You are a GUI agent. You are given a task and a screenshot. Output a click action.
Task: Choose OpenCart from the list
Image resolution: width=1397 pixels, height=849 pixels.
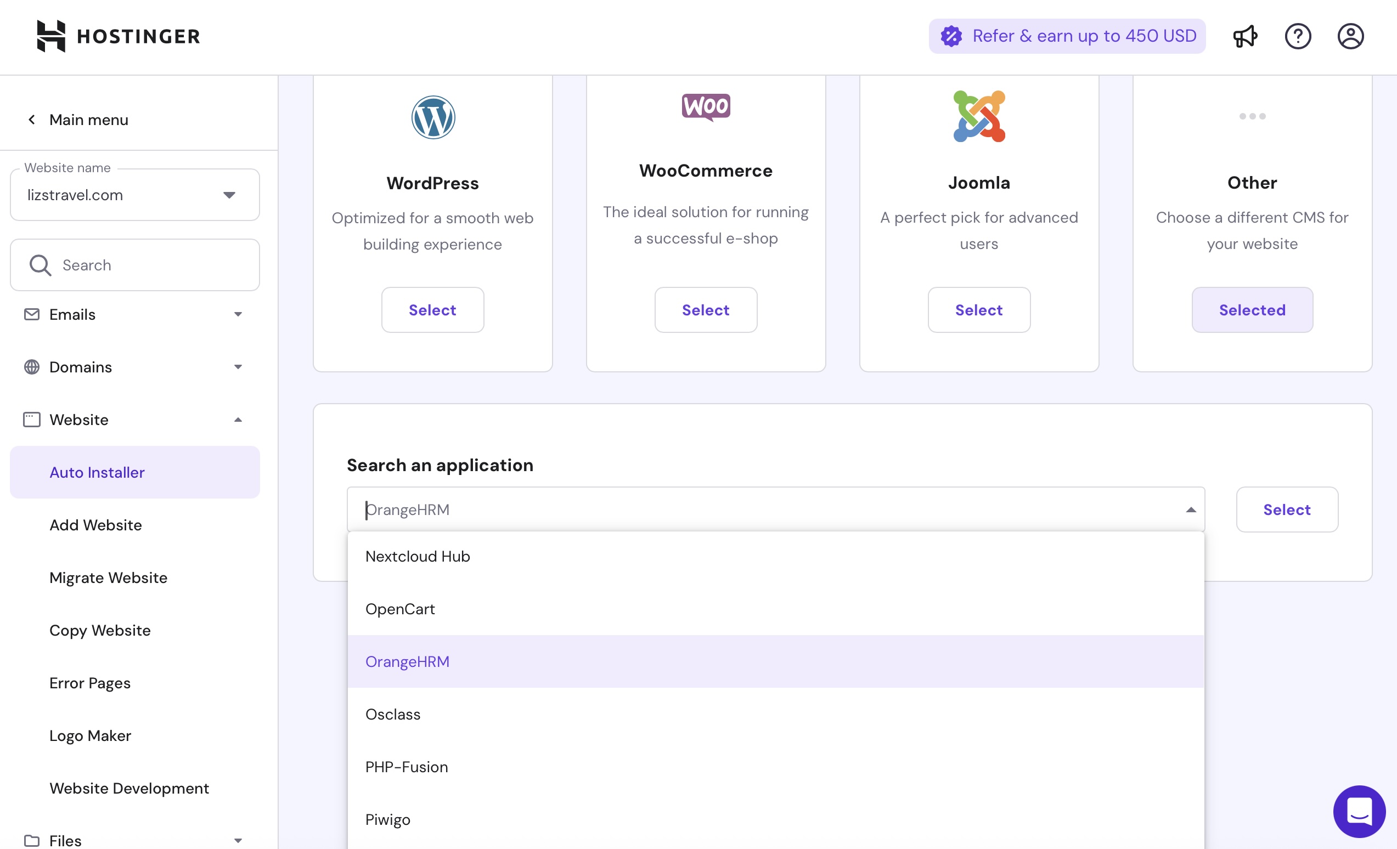(776, 609)
